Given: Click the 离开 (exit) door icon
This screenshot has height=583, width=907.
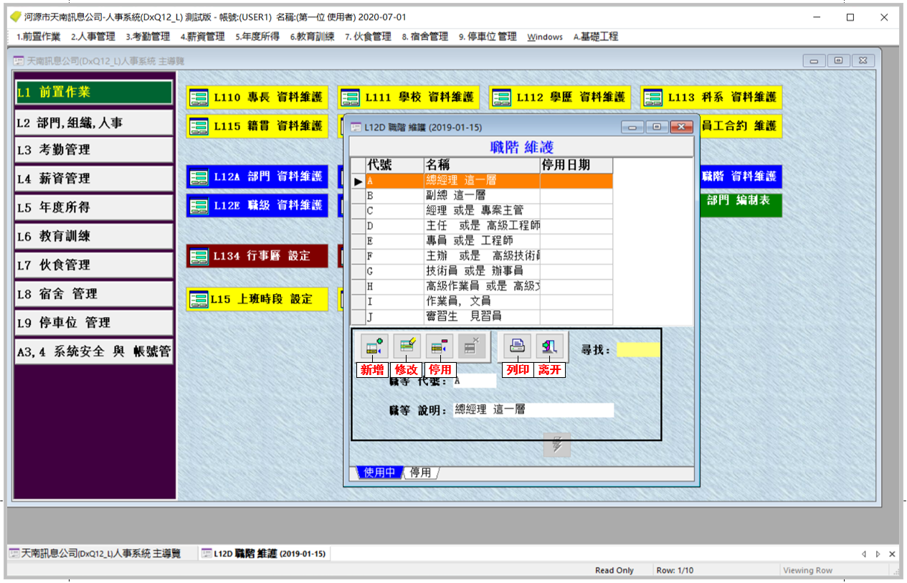Looking at the screenshot, I should click(549, 347).
